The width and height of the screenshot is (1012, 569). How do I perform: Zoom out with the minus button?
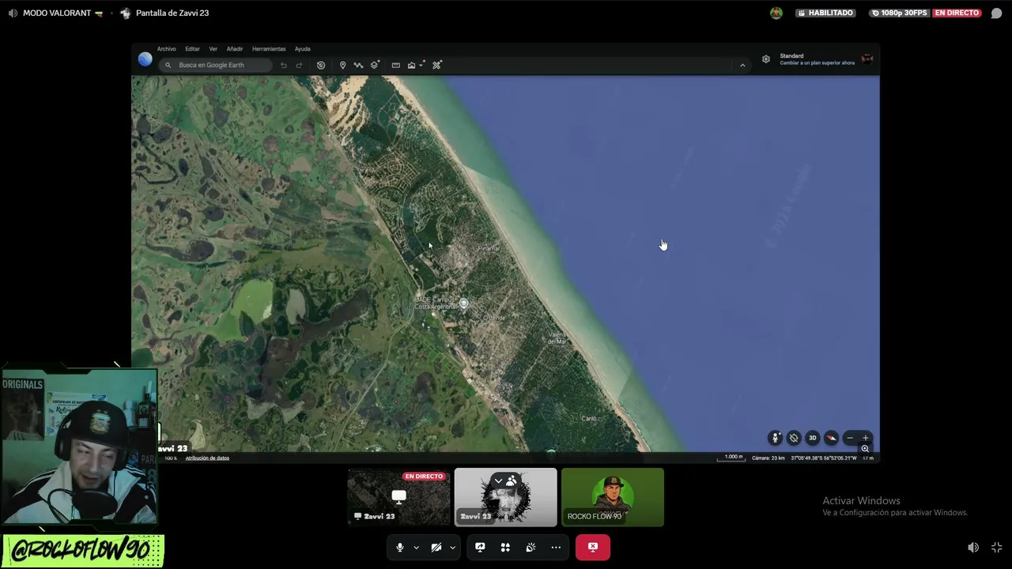[x=850, y=438]
